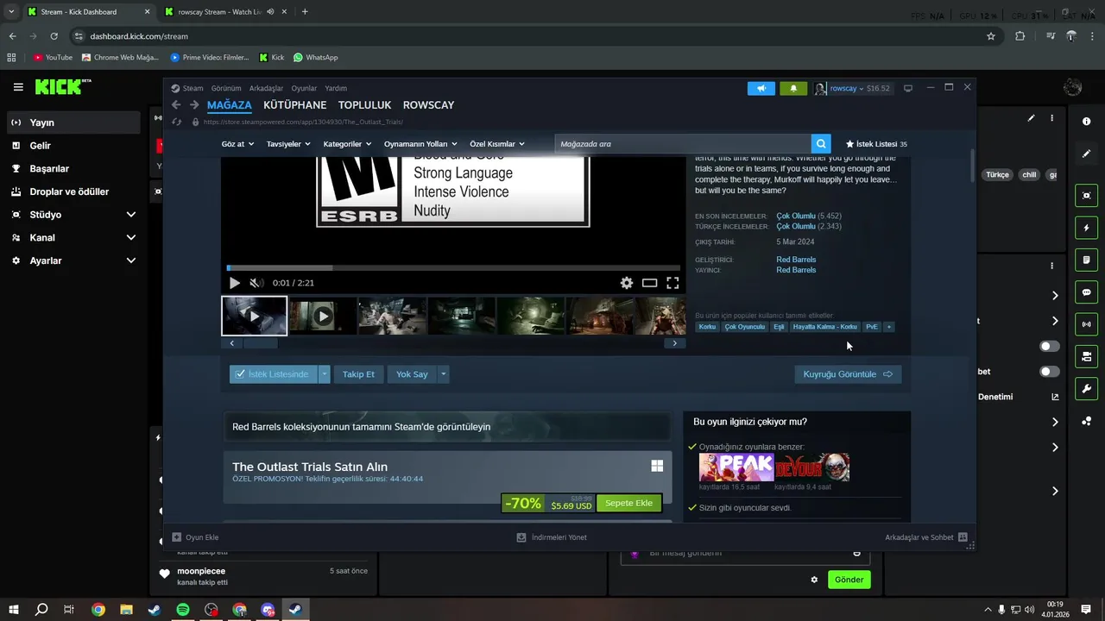Screen dimensions: 1105x621
Task: Click the Steam page vertical scrollbar
Action: [x=973, y=164]
